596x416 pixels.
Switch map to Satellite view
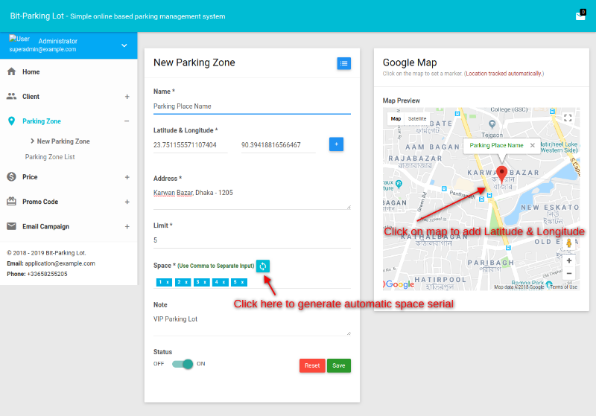[417, 118]
